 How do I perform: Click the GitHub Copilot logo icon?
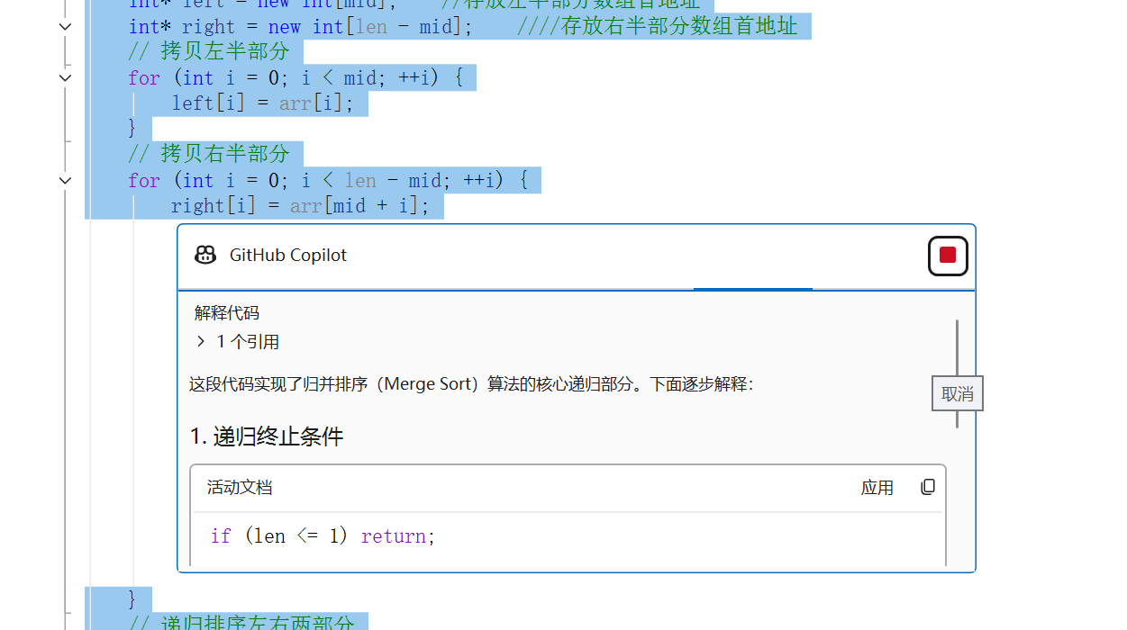pos(205,256)
